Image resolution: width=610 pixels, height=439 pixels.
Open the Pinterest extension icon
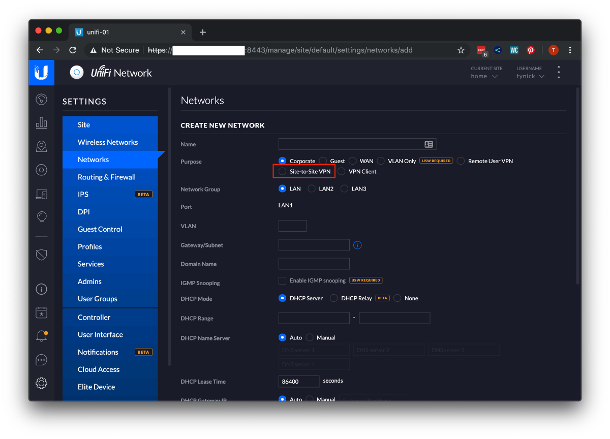(x=531, y=50)
